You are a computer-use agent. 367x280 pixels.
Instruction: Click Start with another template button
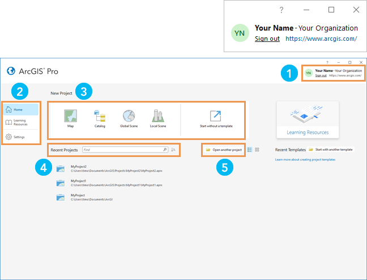tap(331, 150)
